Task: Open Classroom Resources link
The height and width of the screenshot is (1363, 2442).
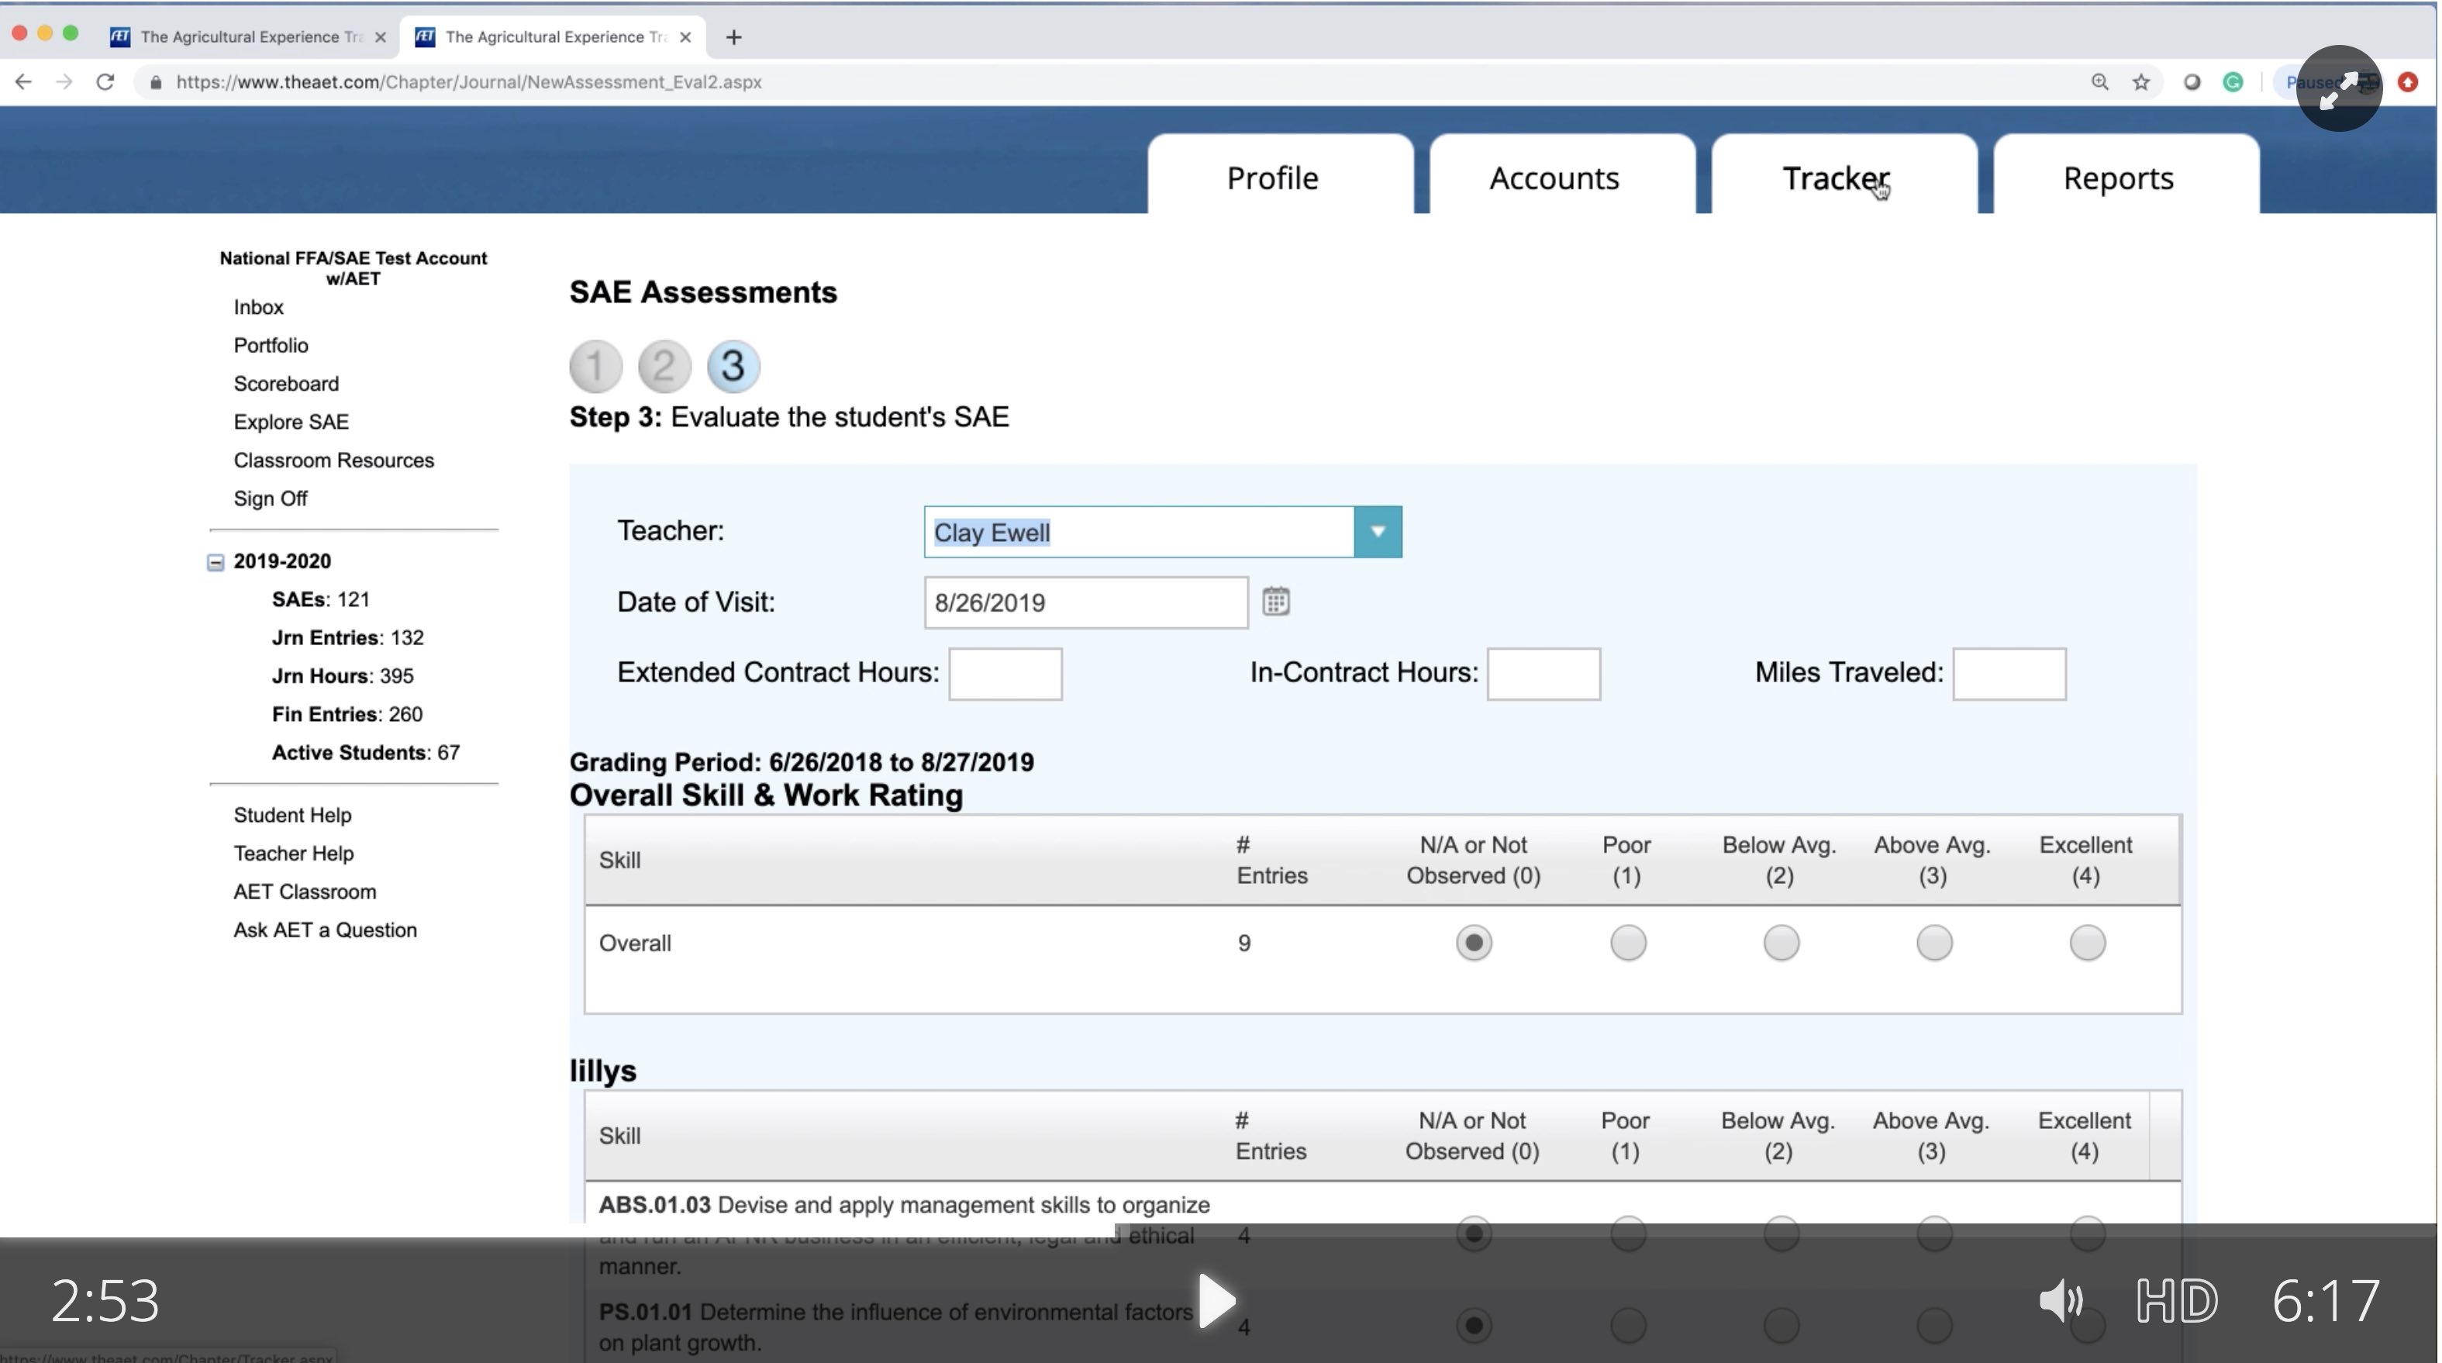Action: [333, 461]
